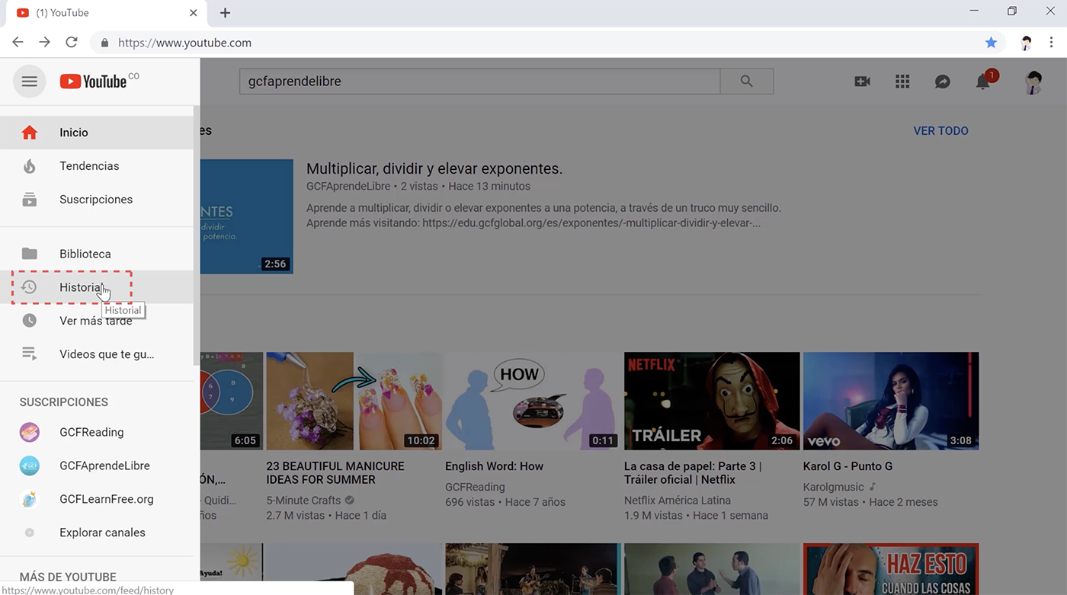This screenshot has height=595, width=1067.
Task: Open La casa de papel: Parte 3 title
Action: point(693,472)
